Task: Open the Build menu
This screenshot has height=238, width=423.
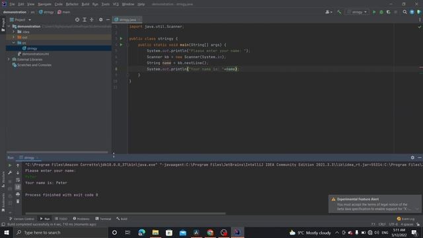Action: coord(85,5)
